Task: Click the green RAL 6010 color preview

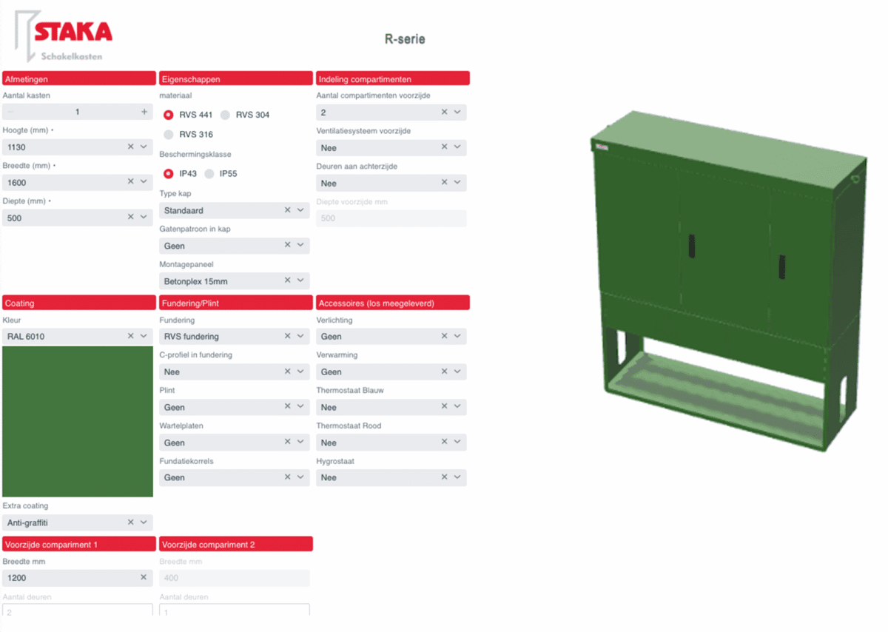Action: point(78,422)
